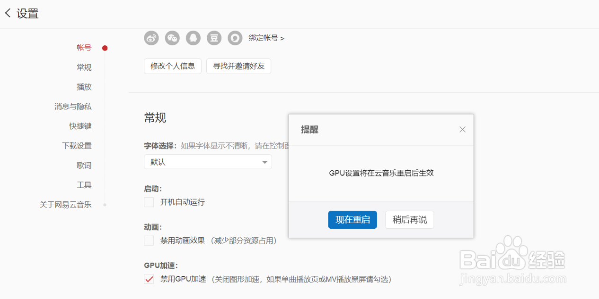Bind the Douban 豆 account icon
599x299 pixels.
tap(214, 38)
